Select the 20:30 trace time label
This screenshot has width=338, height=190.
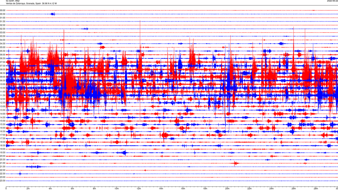pos(2,160)
